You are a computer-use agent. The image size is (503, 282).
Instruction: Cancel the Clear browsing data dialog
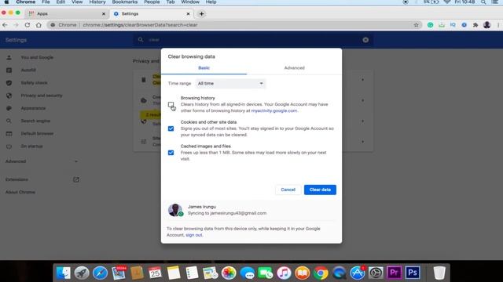click(288, 190)
